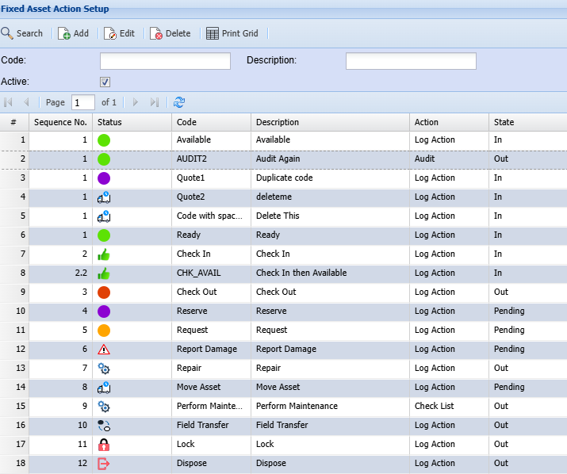Click the red lock status icon
This screenshot has width=567, height=474.
point(104,445)
